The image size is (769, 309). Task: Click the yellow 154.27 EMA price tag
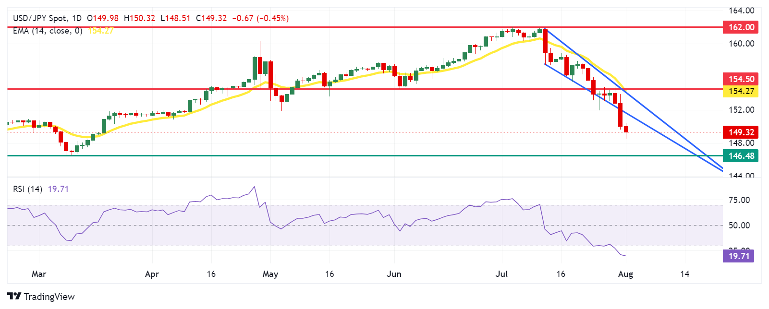tap(741, 91)
